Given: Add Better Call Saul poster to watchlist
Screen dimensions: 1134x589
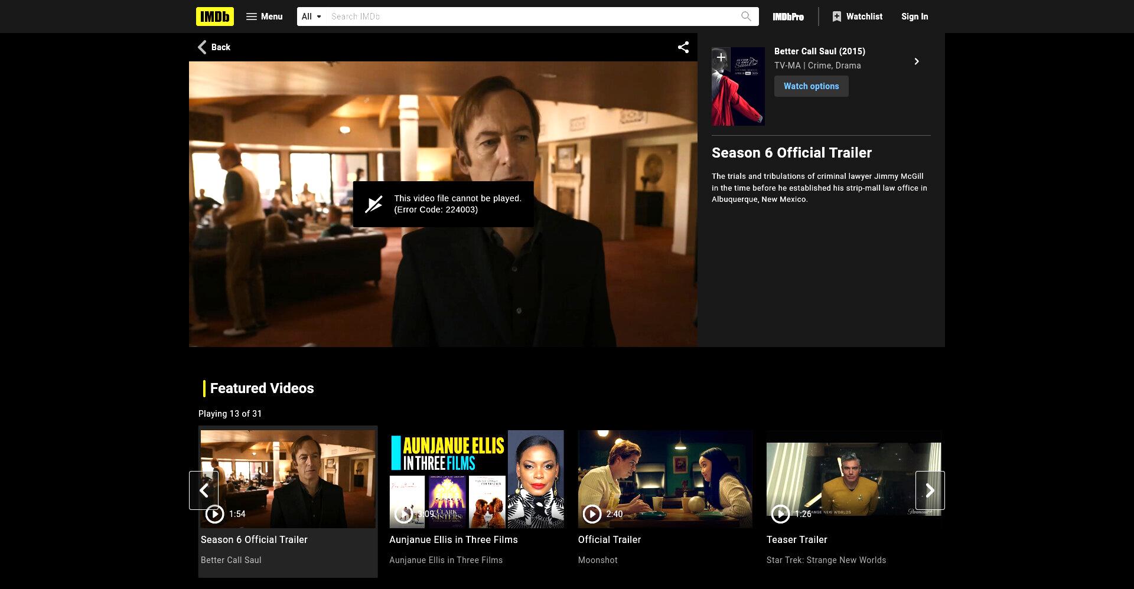Looking at the screenshot, I should (x=721, y=57).
